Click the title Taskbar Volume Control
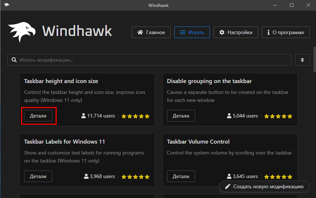The width and height of the screenshot is (316, 198). (x=198, y=142)
